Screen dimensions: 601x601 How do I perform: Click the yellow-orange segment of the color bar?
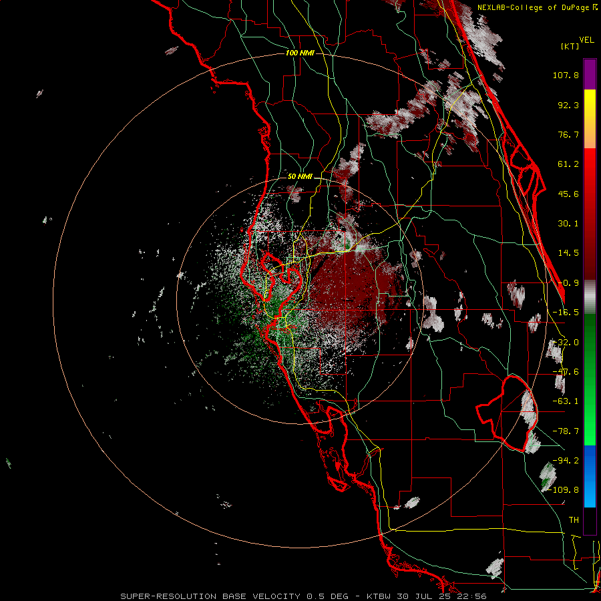[x=590, y=119]
